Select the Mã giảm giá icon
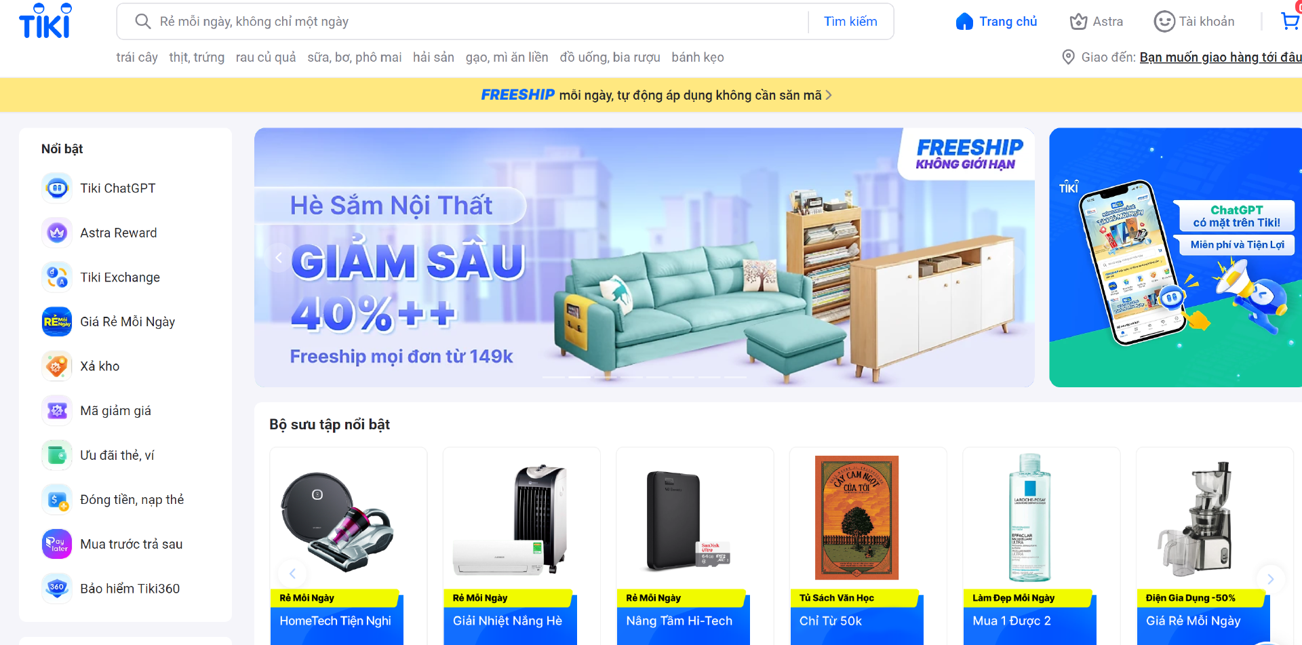The width and height of the screenshot is (1302, 645). point(57,410)
